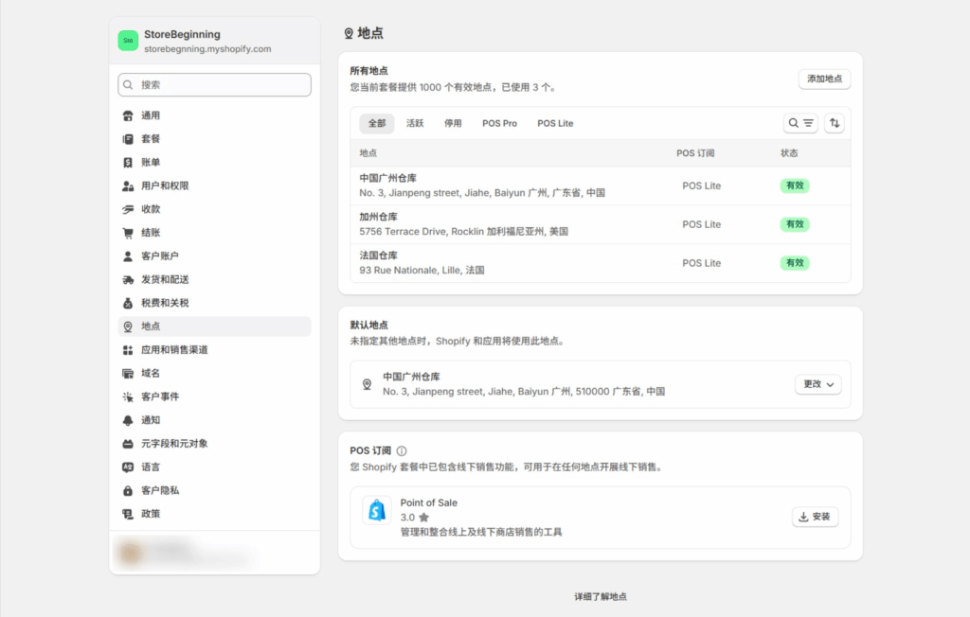Open 通知 notifications settings in sidebar
This screenshot has width=970, height=617.
[151, 420]
